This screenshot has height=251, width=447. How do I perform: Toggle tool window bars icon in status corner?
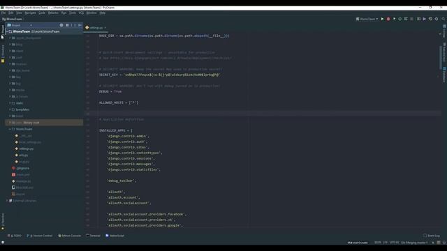[3, 243]
